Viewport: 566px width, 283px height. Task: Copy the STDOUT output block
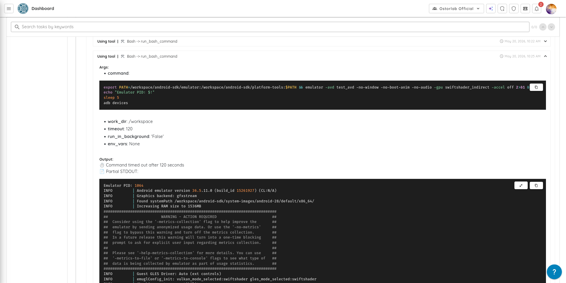click(536, 185)
